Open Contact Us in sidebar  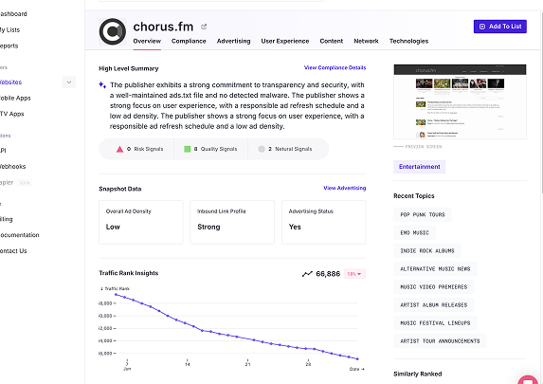13,251
